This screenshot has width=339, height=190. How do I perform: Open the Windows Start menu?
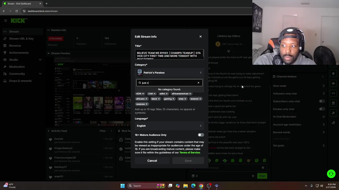123,186
